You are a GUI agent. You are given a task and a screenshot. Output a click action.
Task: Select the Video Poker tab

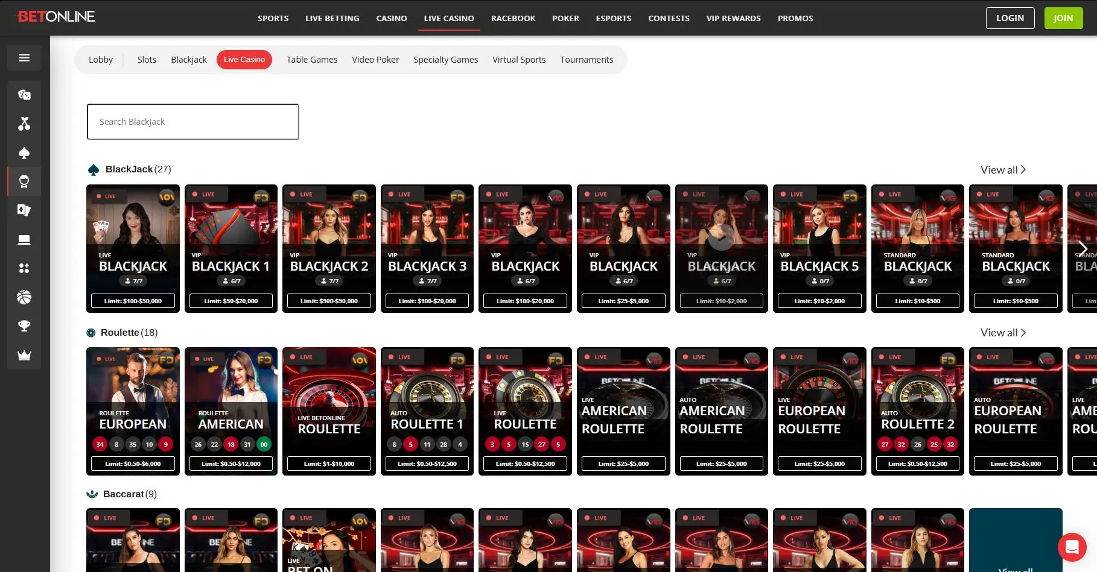click(x=375, y=60)
